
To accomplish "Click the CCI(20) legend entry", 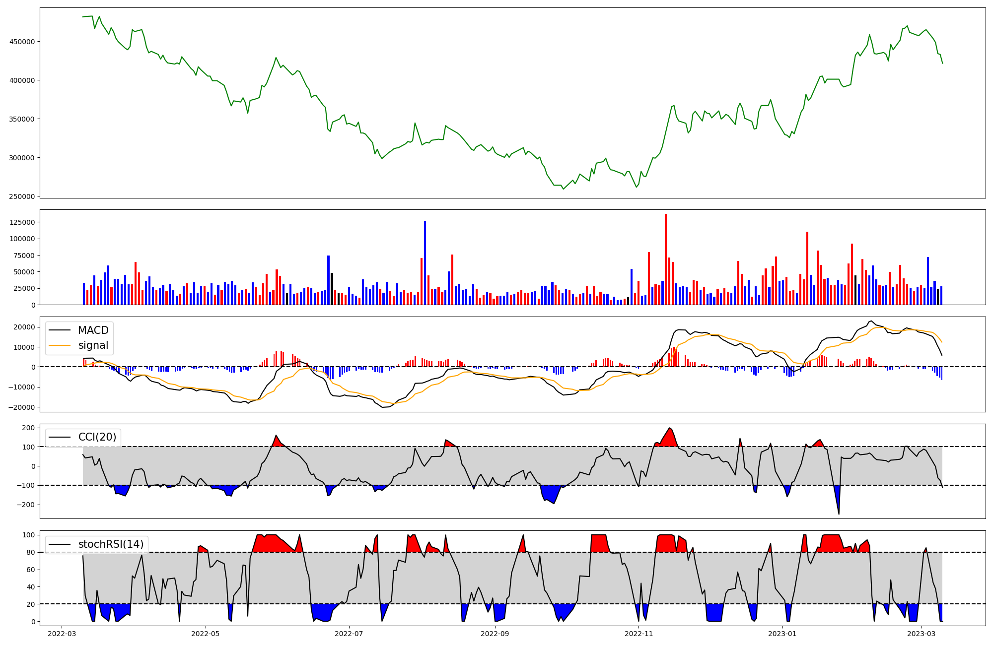I will coord(97,437).
